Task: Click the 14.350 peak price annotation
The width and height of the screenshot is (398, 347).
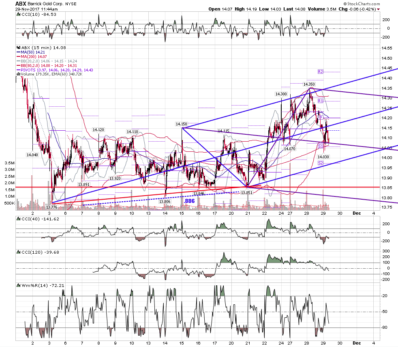Action: 309,84
